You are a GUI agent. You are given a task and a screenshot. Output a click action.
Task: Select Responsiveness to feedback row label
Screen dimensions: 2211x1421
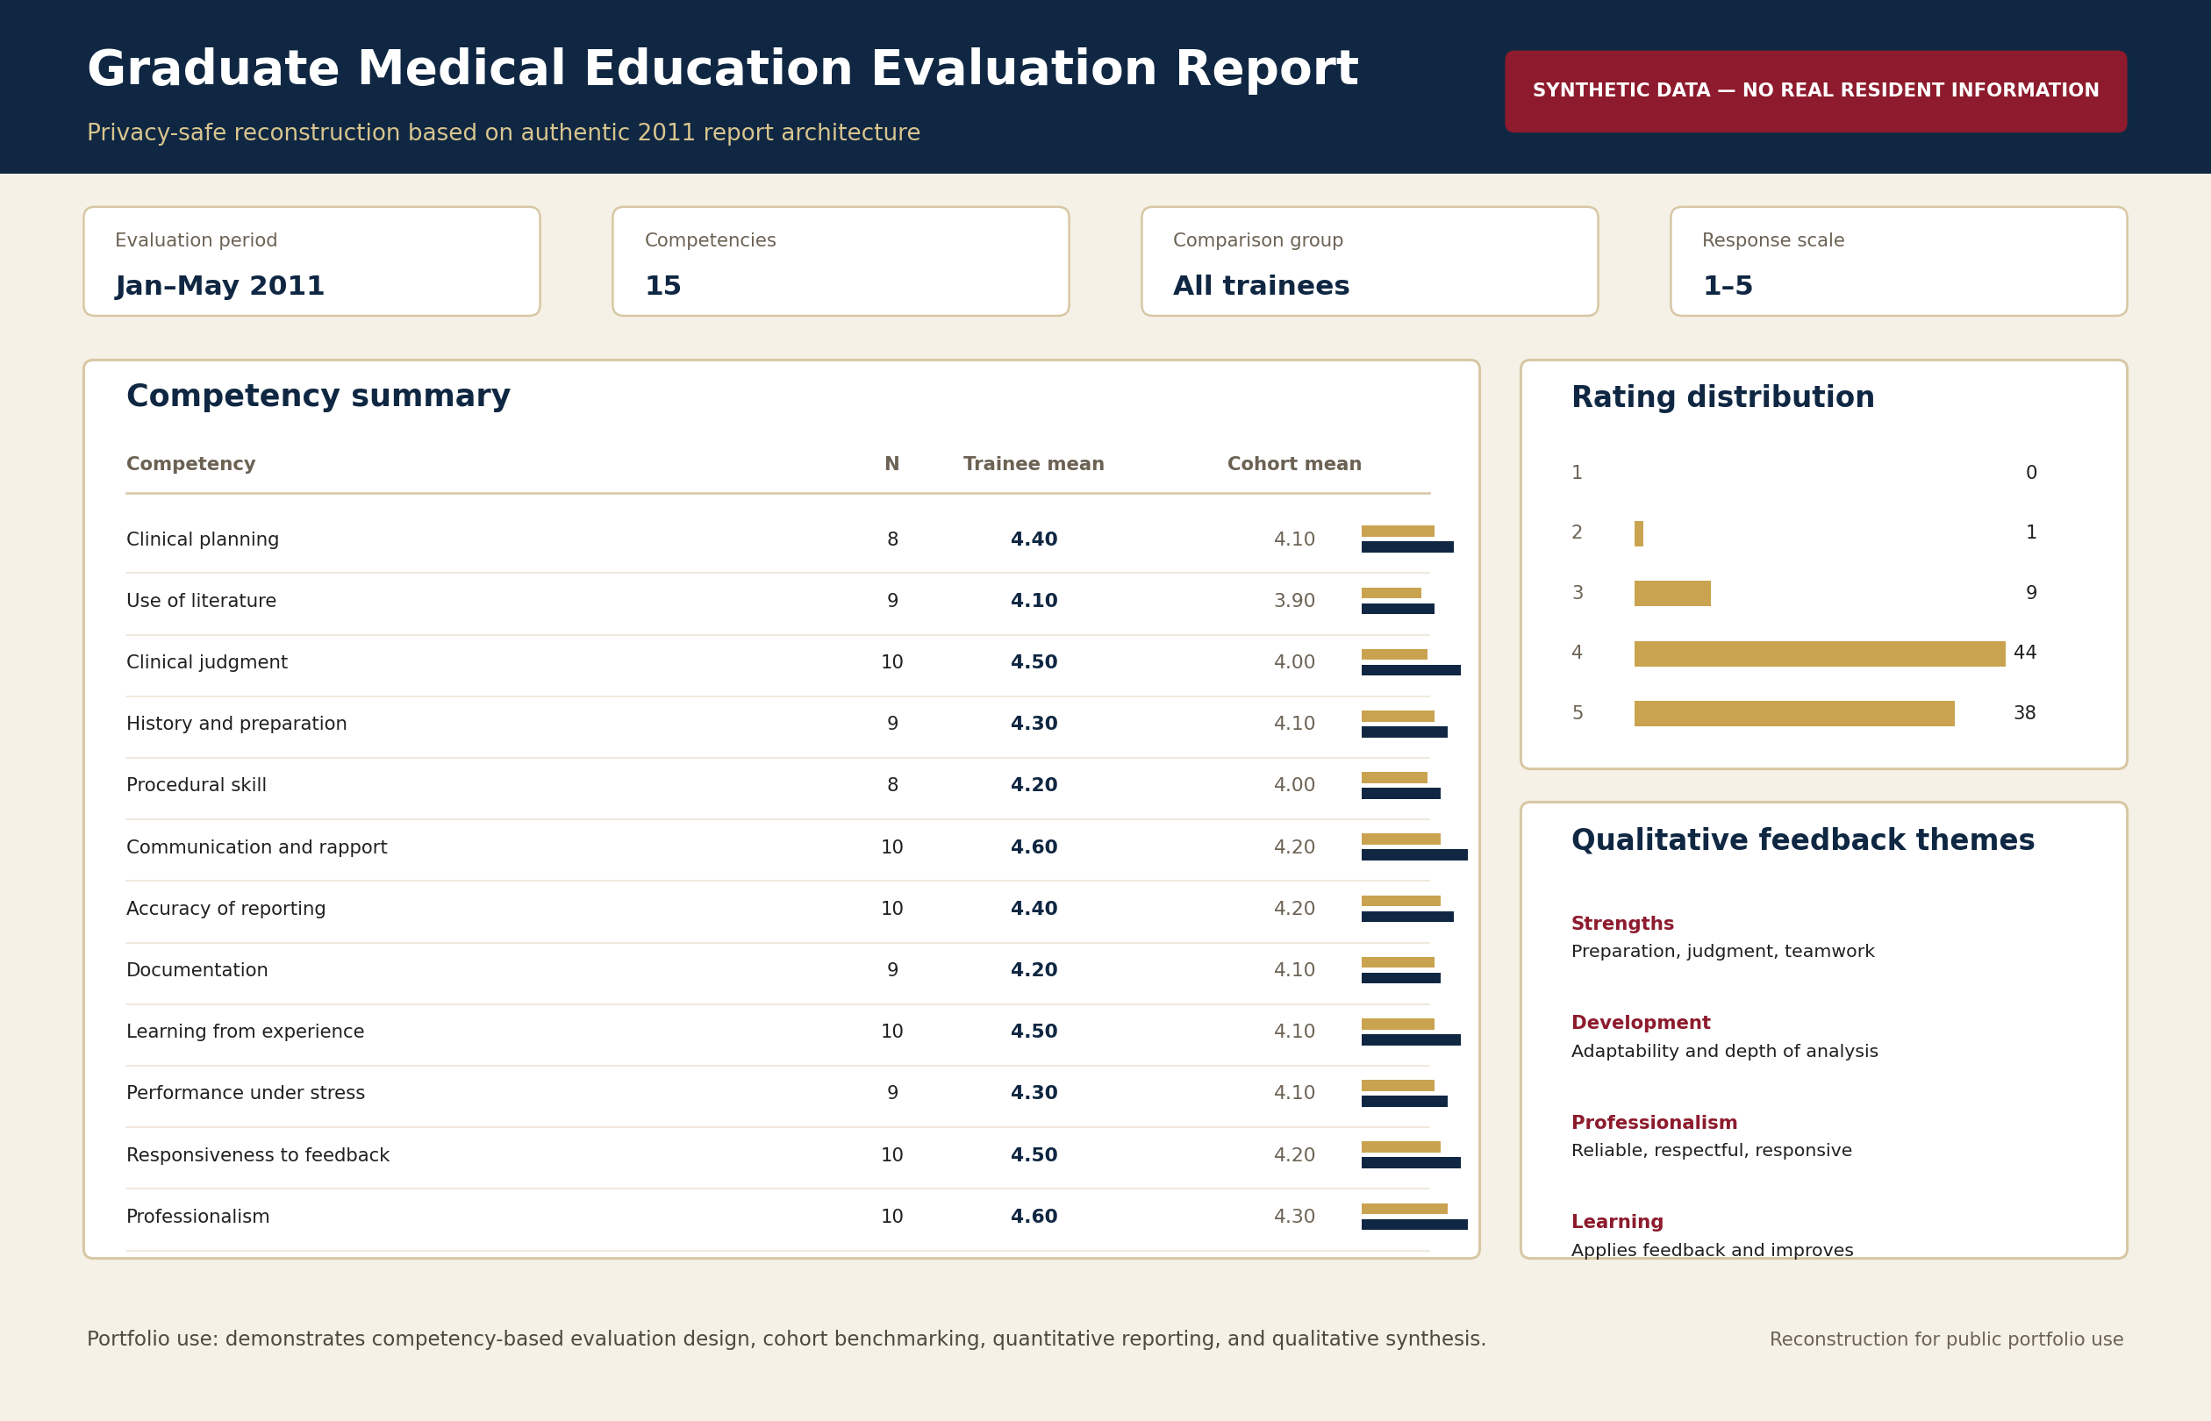pyautogui.click(x=257, y=1155)
